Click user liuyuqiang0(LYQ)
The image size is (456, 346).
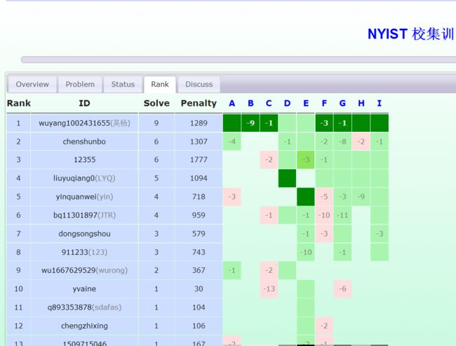84,178
